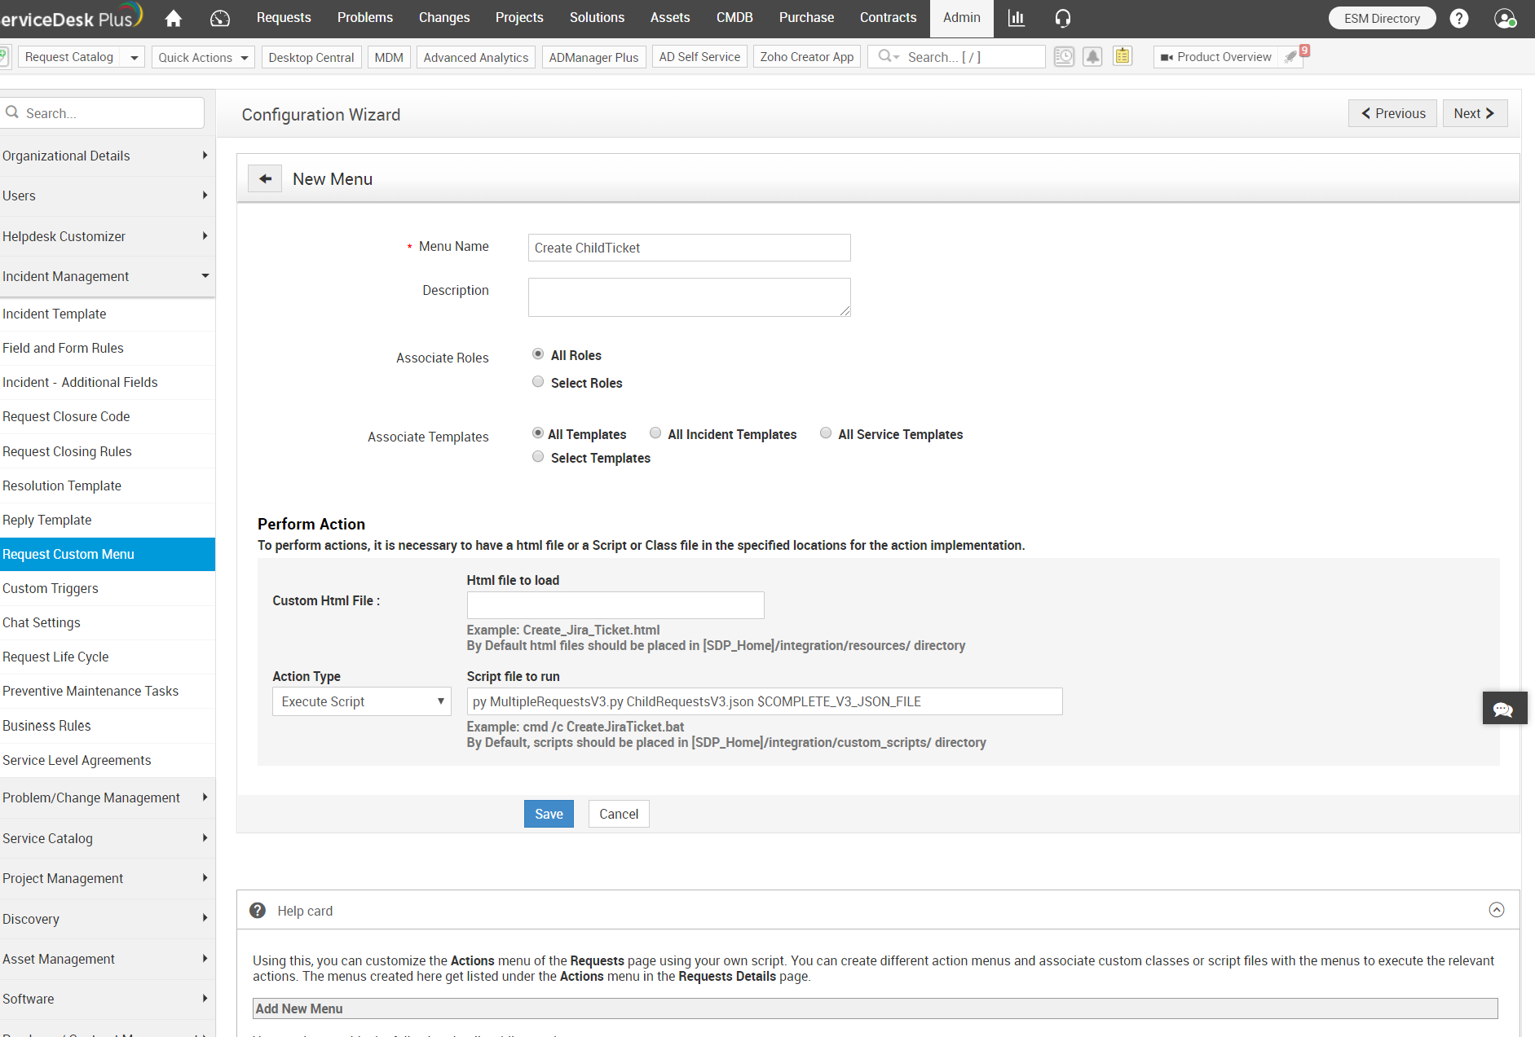The image size is (1535, 1037).
Task: Click the reminders clock icon
Action: pos(1064,56)
